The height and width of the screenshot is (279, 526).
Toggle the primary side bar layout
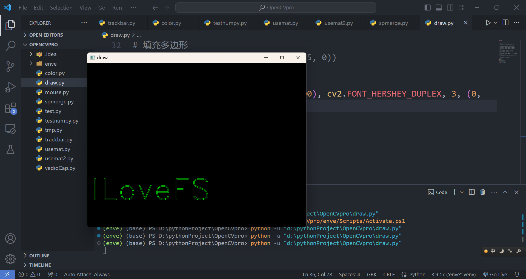click(427, 8)
